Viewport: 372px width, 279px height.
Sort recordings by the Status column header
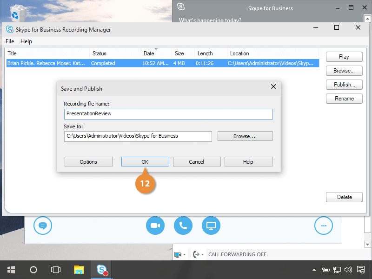(115, 53)
